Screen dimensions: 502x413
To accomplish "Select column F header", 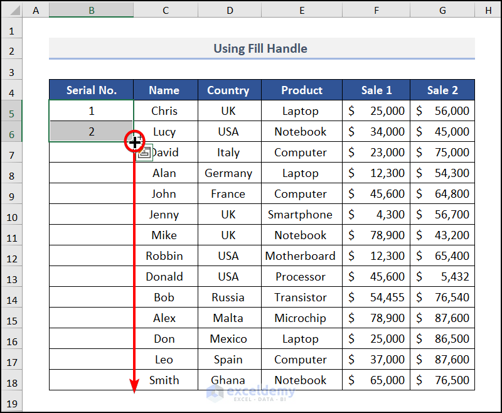I will (376, 10).
